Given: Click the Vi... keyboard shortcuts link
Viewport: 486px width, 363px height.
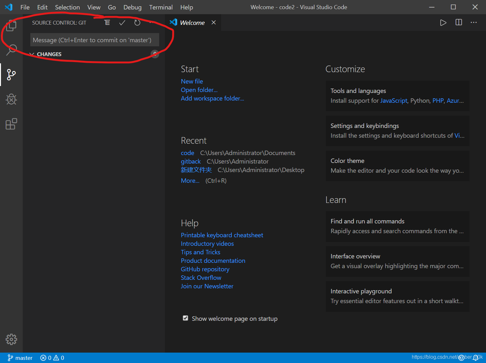Looking at the screenshot, I should point(459,135).
